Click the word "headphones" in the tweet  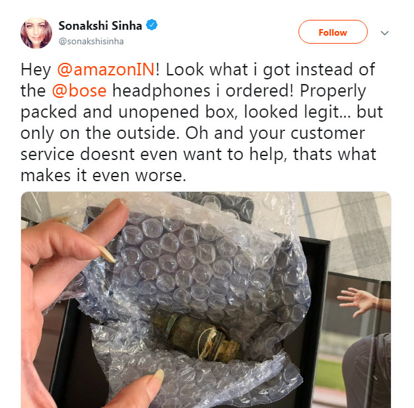click(161, 91)
